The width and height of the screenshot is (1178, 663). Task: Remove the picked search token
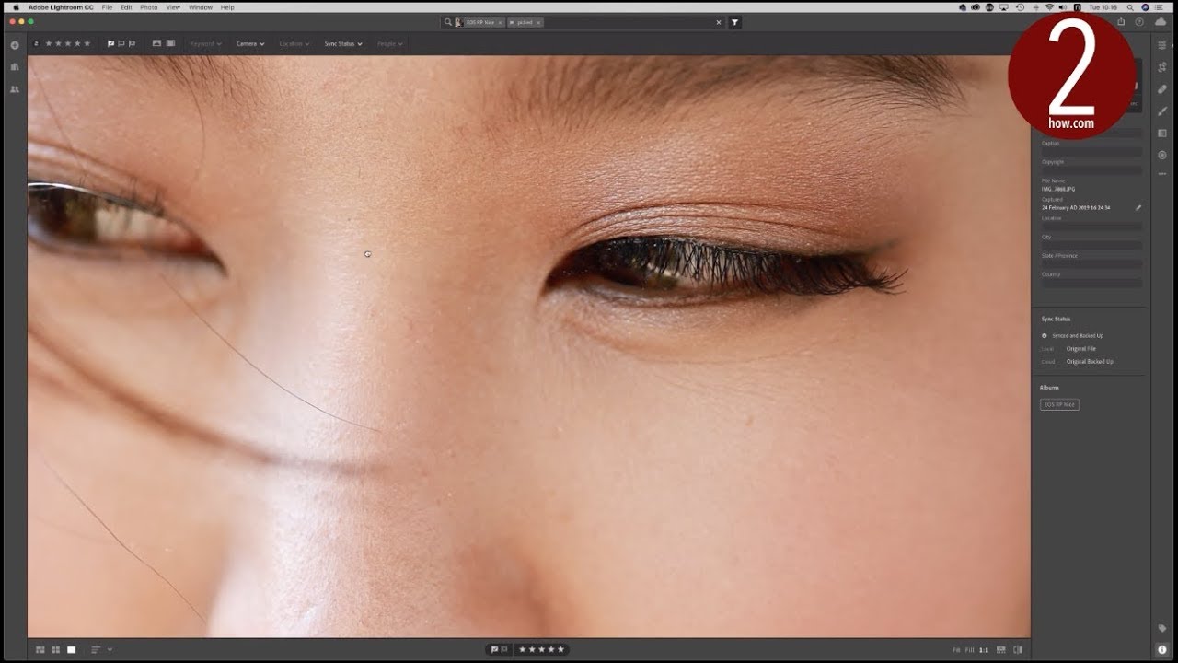pyautogui.click(x=538, y=22)
